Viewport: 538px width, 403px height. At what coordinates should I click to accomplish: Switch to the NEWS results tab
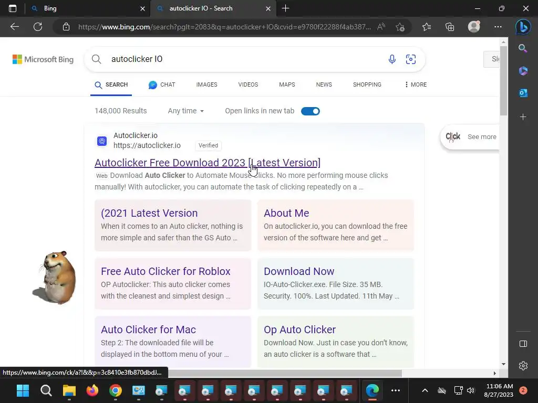pos(324,84)
